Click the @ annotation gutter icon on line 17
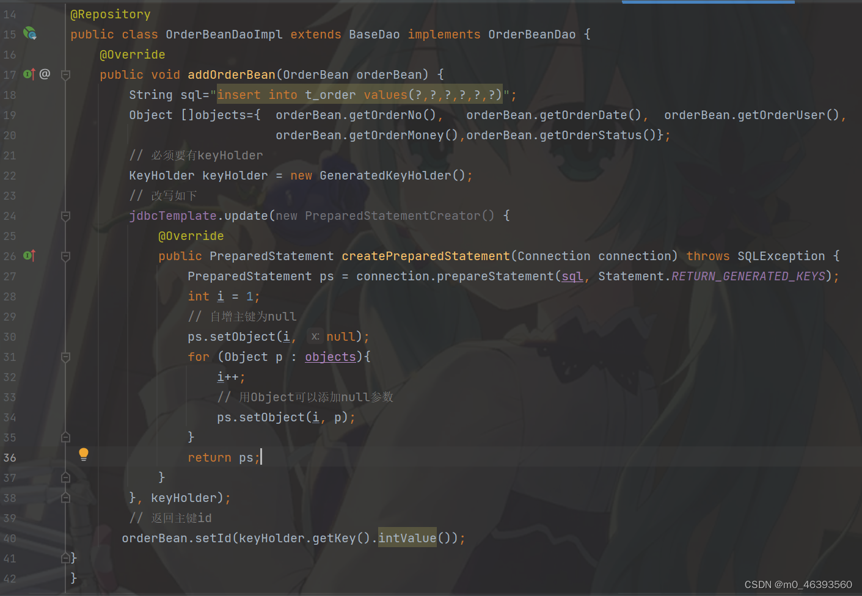The image size is (862, 596). pyautogui.click(x=45, y=74)
